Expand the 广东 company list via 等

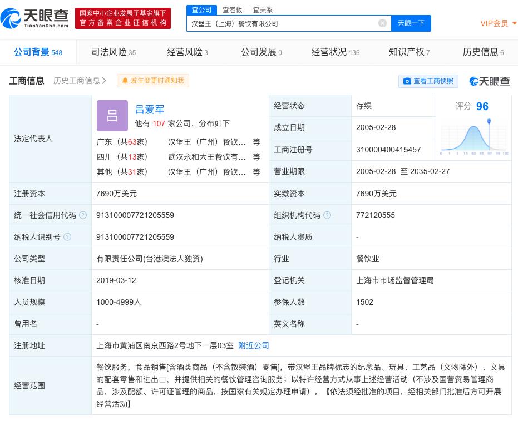click(256, 142)
